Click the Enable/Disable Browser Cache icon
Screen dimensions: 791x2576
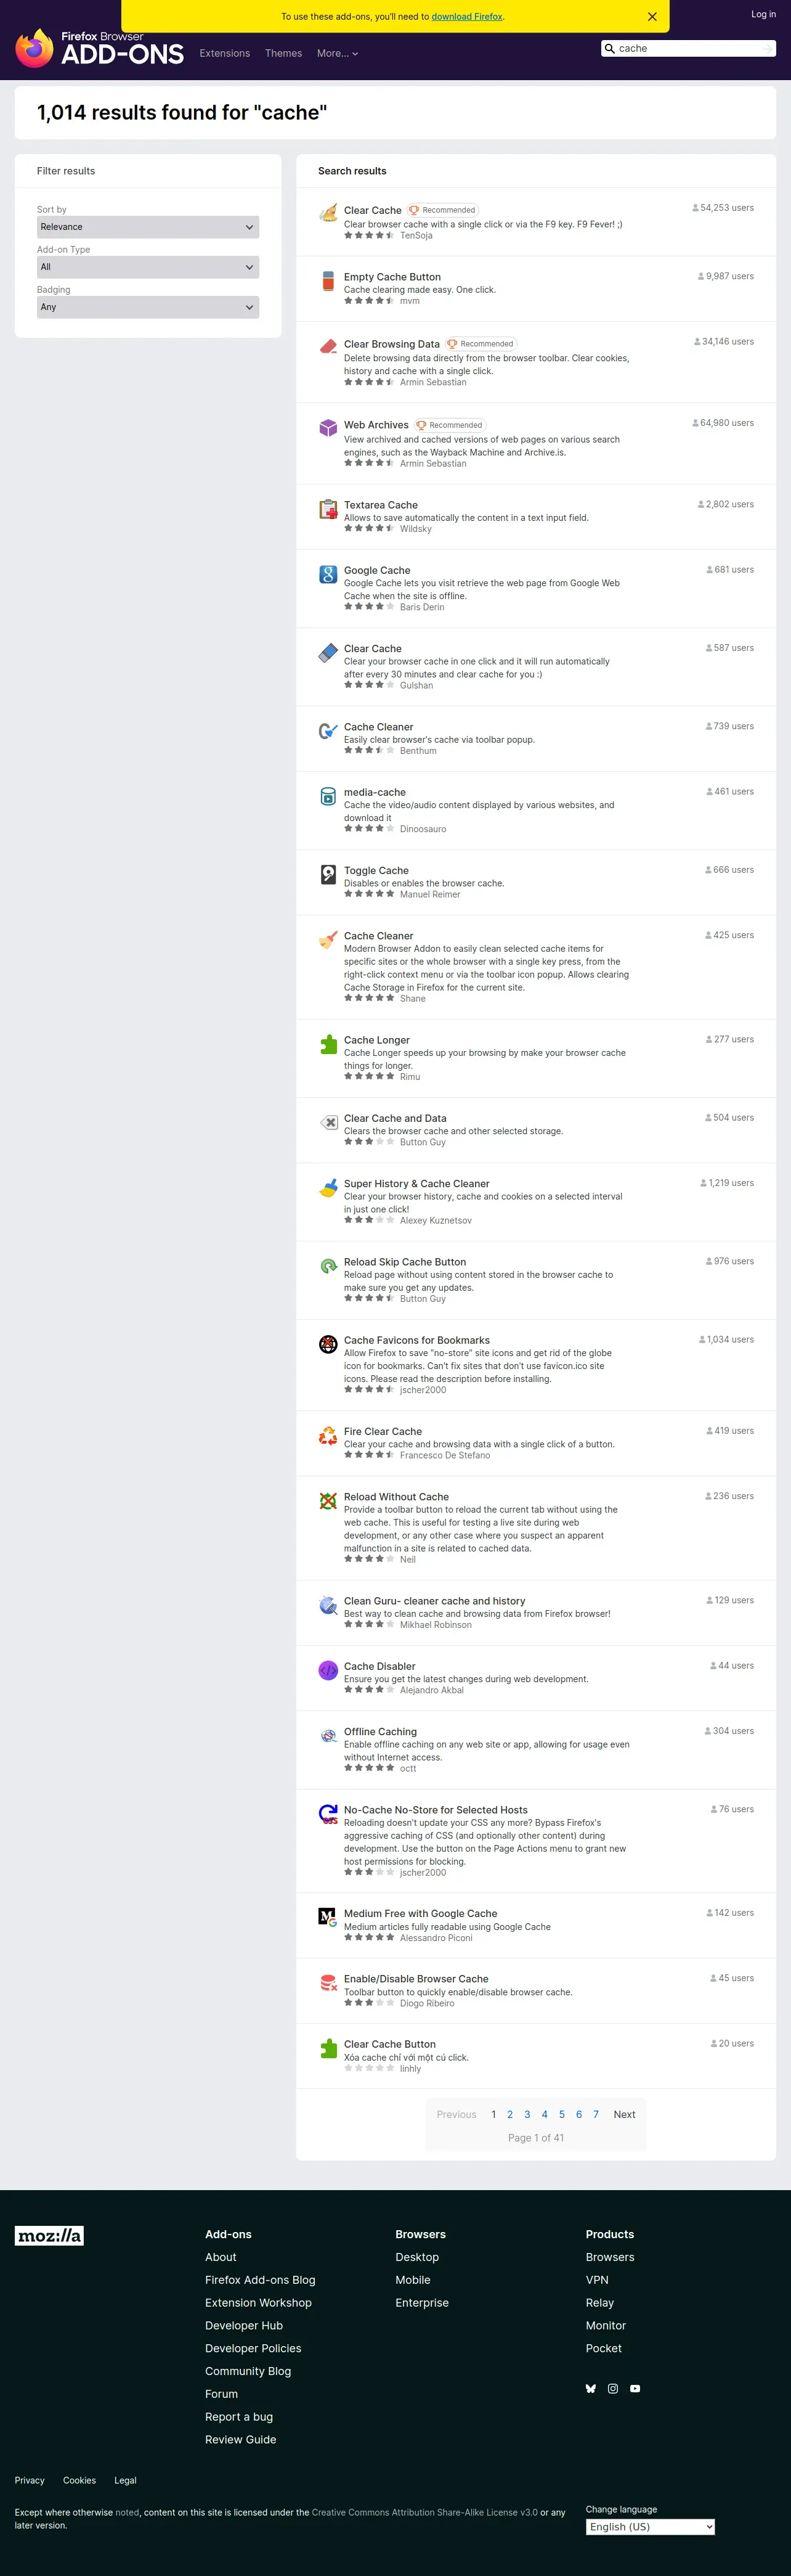pos(328,1983)
